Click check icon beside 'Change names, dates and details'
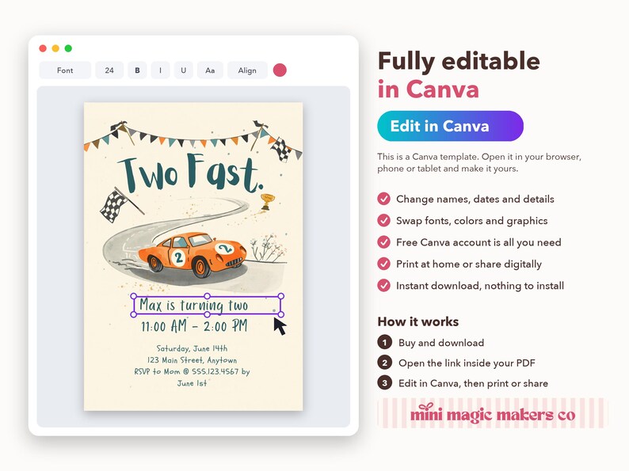 coord(384,199)
